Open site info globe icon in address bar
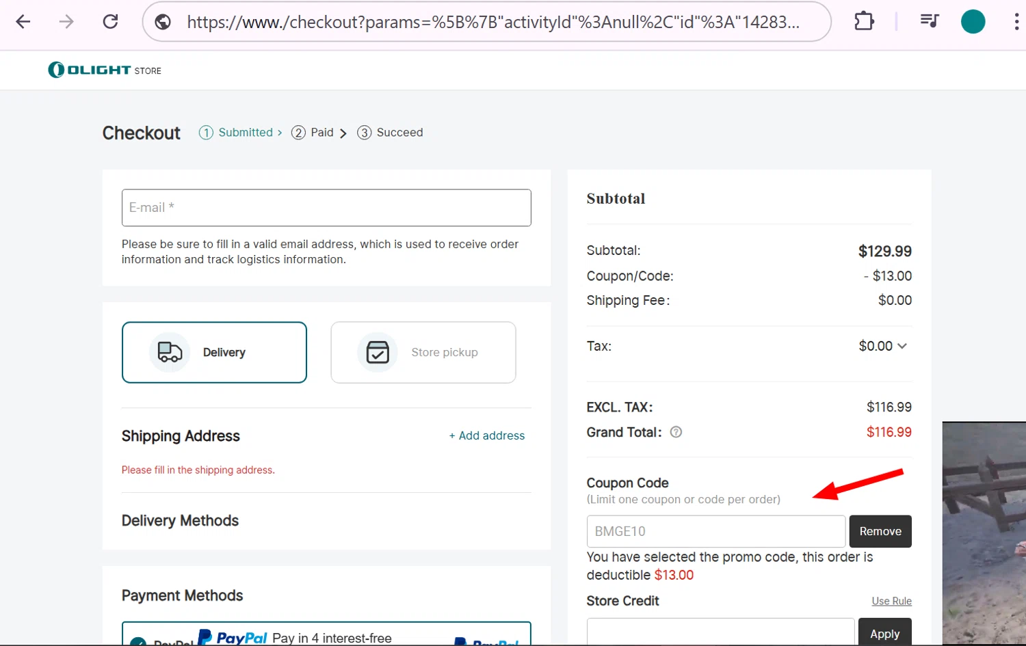Viewport: 1026px width, 646px height. [163, 22]
